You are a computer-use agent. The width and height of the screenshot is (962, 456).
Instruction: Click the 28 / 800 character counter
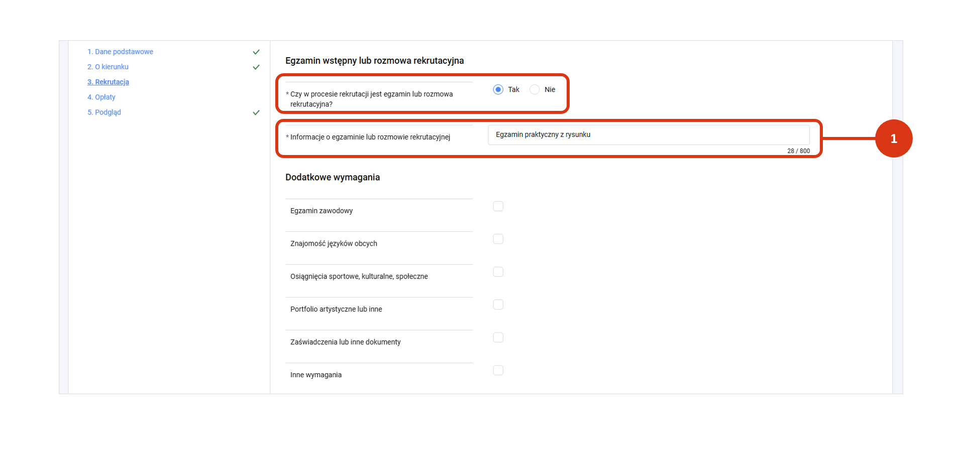[798, 151]
